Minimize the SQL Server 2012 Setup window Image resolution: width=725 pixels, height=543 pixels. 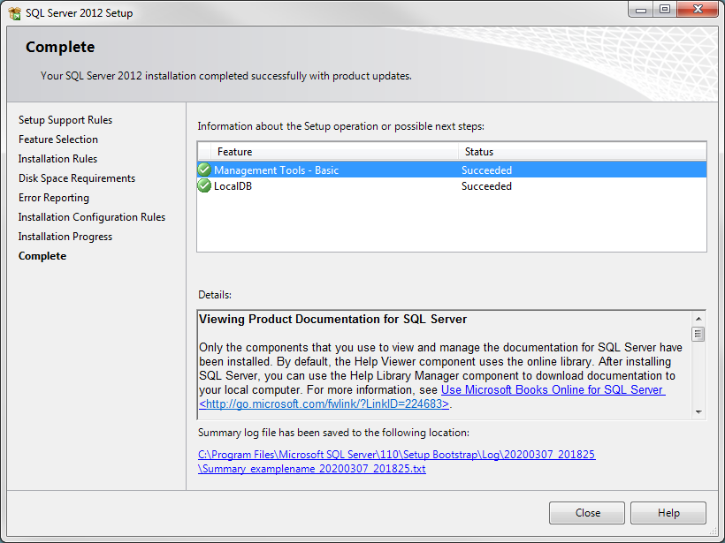(641, 10)
